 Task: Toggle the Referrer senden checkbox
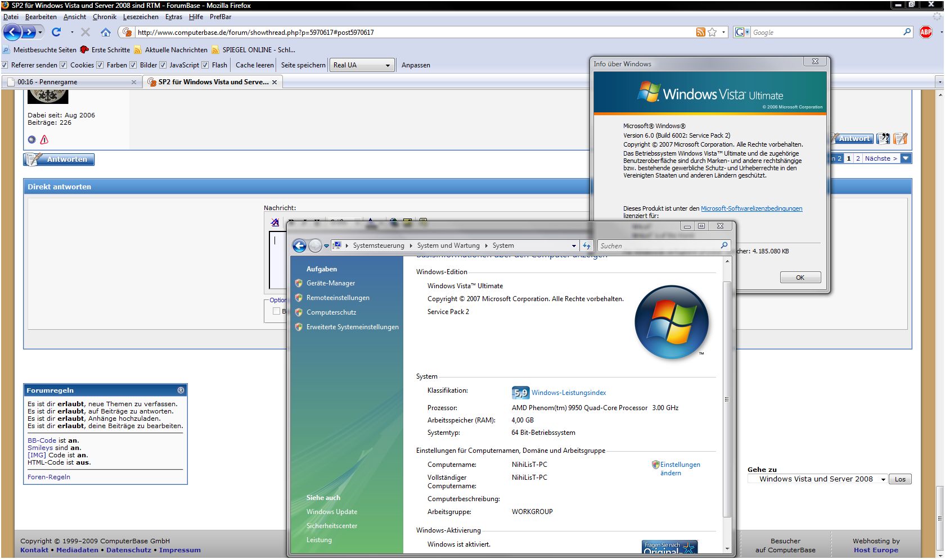tap(5, 65)
